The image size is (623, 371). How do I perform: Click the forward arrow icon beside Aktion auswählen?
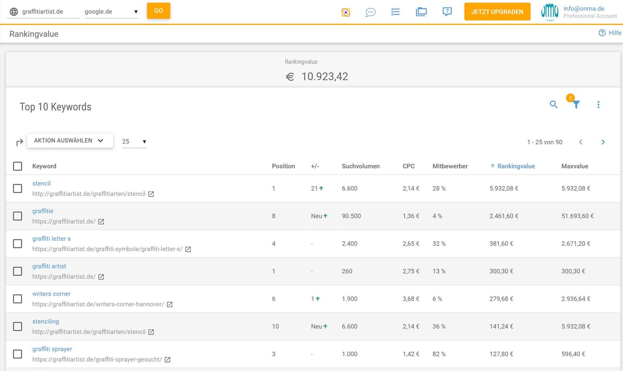[20, 141]
